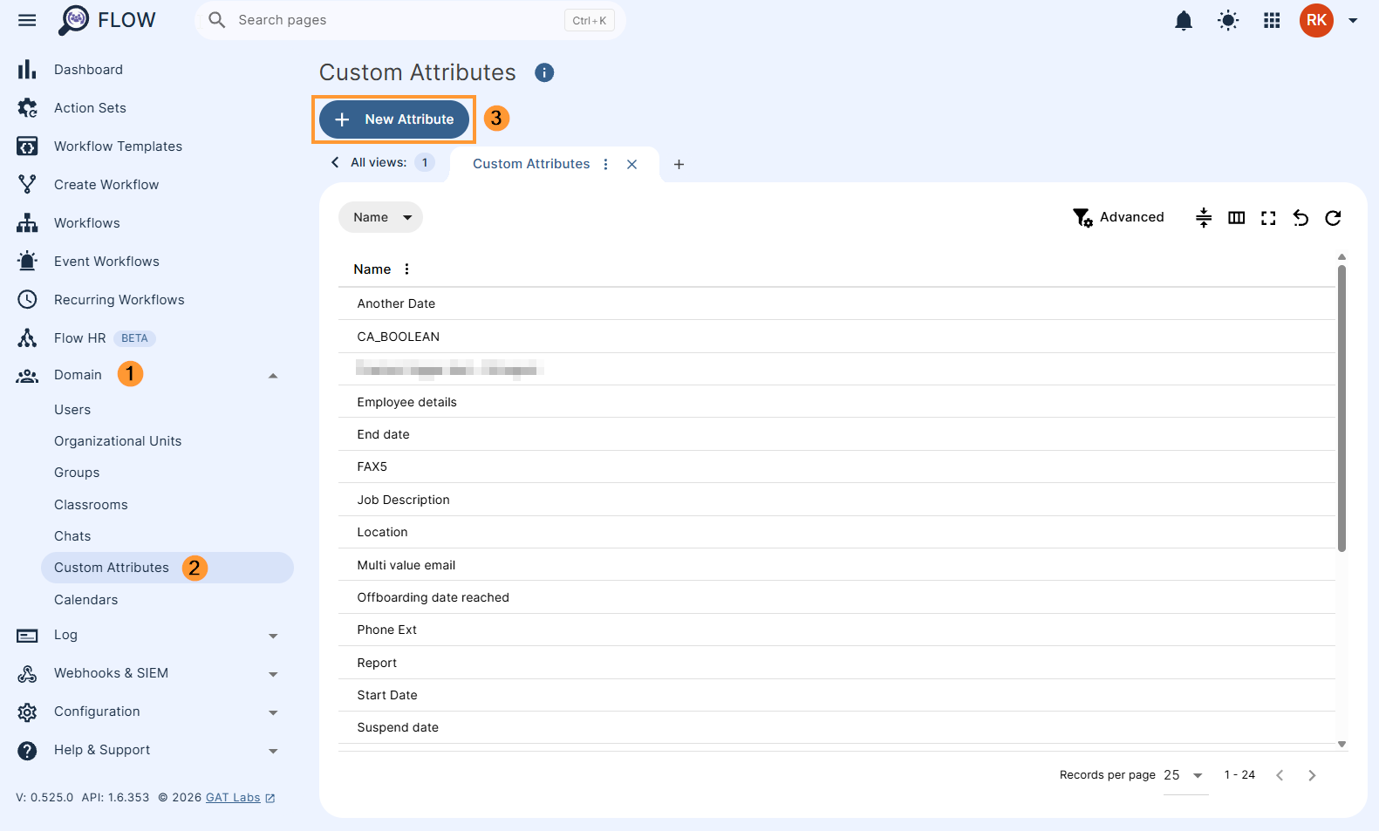Open Recurring Workflows
This screenshot has height=831, width=1379.
[x=119, y=300]
